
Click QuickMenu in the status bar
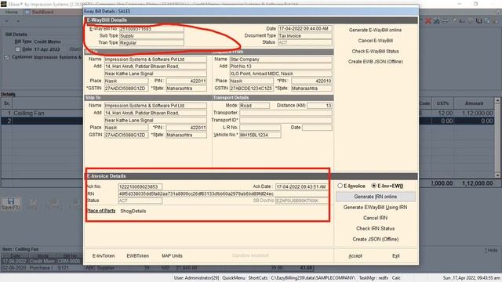tap(234, 278)
